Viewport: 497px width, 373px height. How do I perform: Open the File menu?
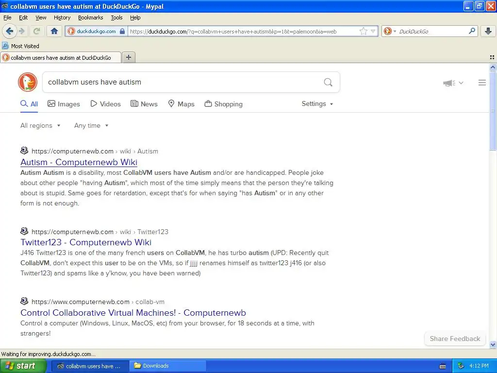pos(7,18)
